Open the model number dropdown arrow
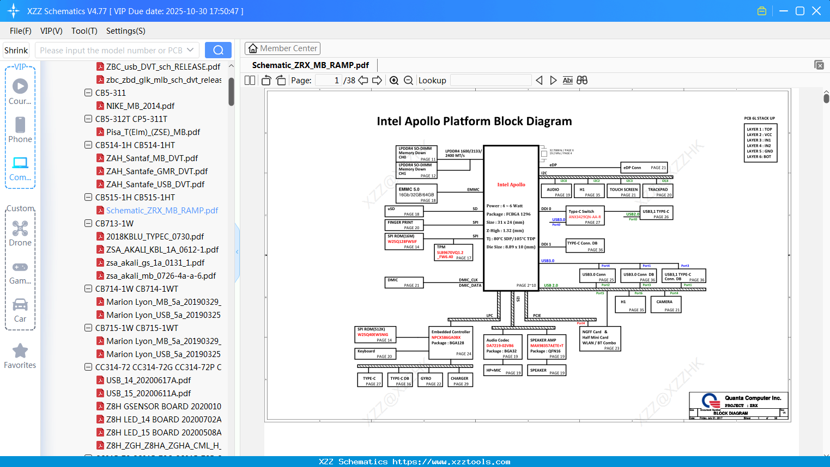The width and height of the screenshot is (830, 467). pos(190,50)
